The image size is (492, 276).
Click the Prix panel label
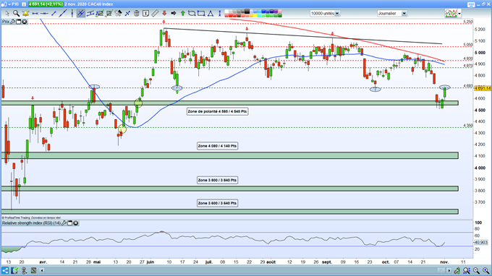pos(6,22)
